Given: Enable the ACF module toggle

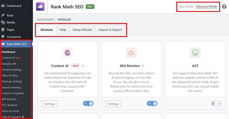Looking at the screenshot, I should coord(216,103).
